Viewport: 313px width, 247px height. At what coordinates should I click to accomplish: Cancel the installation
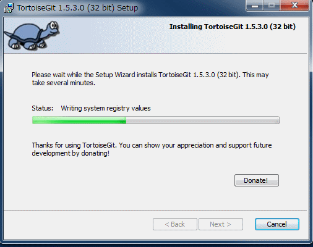[x=277, y=224]
